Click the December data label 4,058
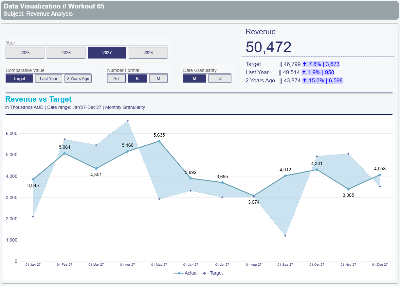400x286 pixels. coord(380,169)
